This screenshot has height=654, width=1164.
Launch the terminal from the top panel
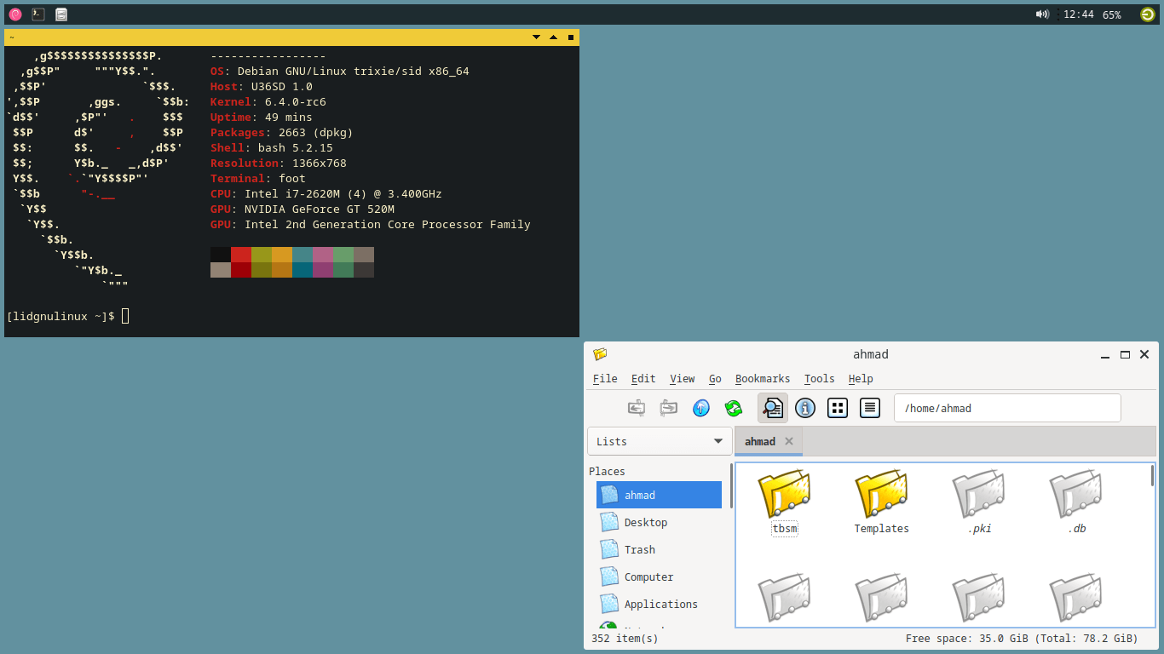38,14
